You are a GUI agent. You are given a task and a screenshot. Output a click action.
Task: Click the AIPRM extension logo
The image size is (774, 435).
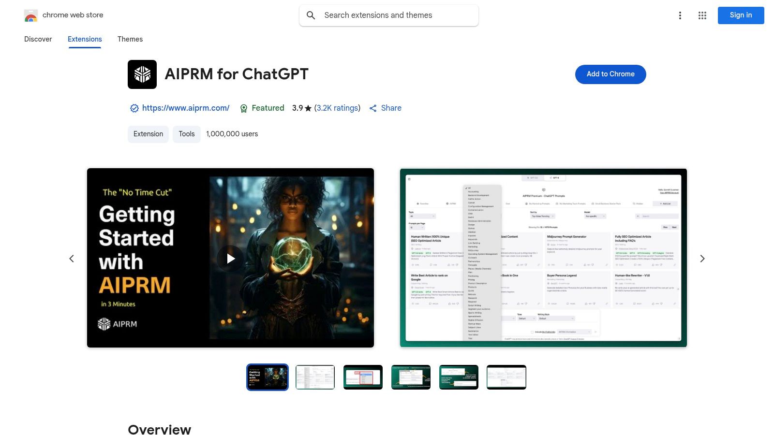(142, 74)
